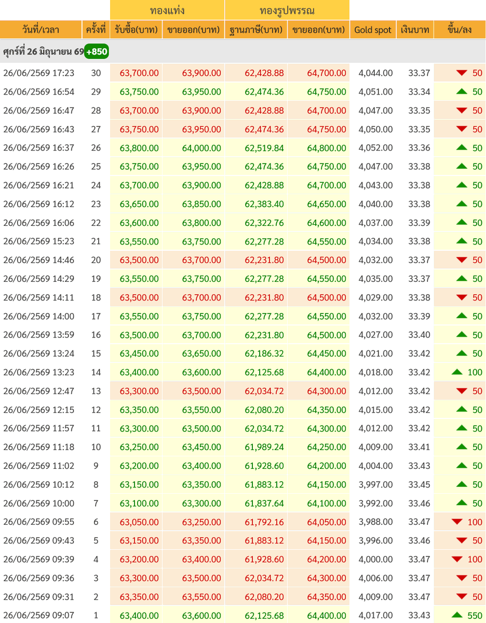Click the green up arrow beside 550 at 09:07

pos(457,615)
